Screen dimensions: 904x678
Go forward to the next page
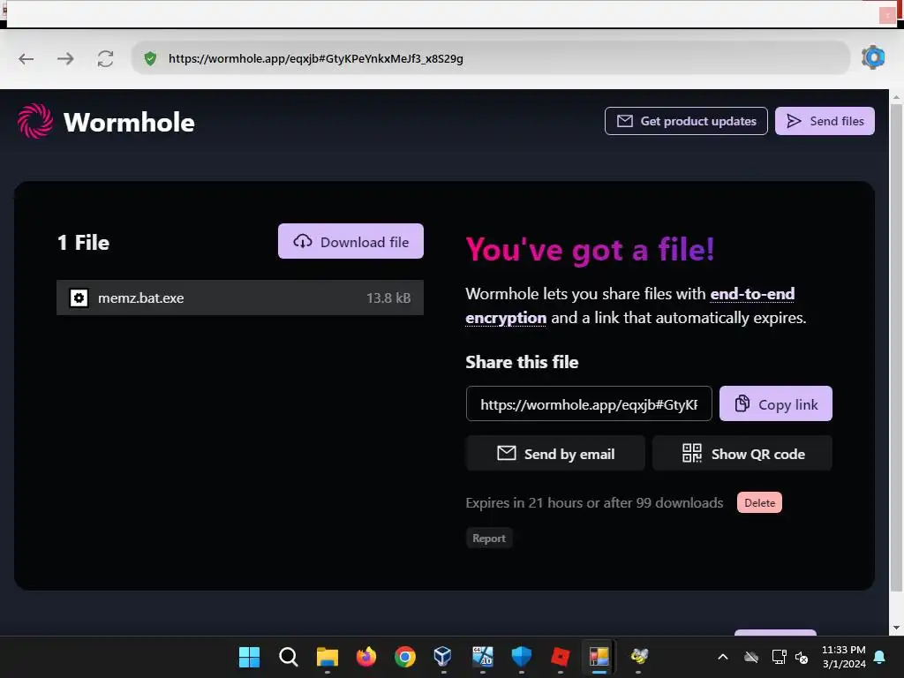click(65, 58)
